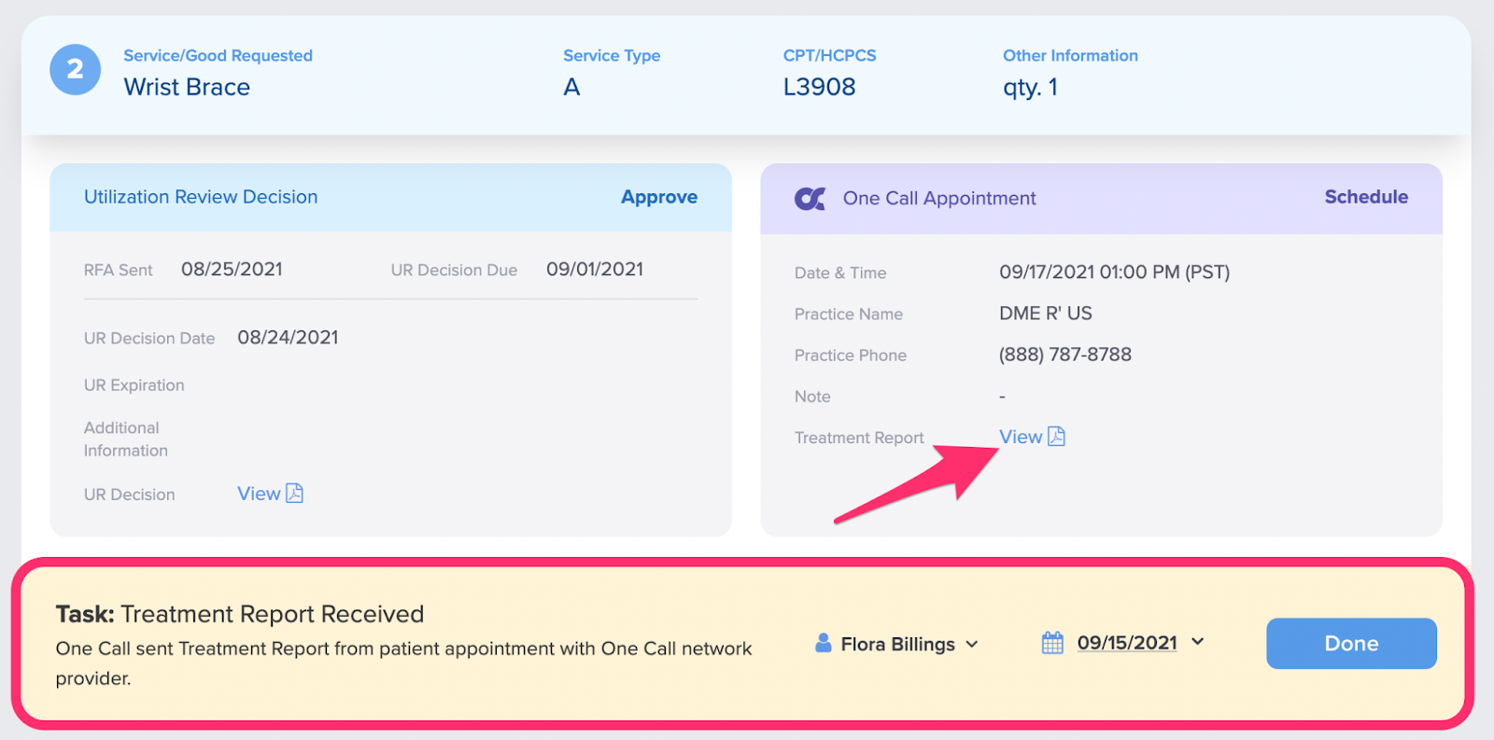Click the qty. 1 other information

coord(1030,88)
